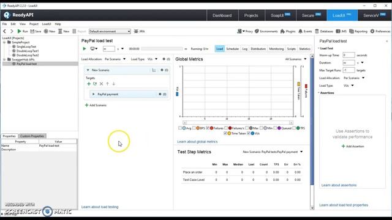Collapse the SwaggerHub APIs tree node

click(4, 60)
